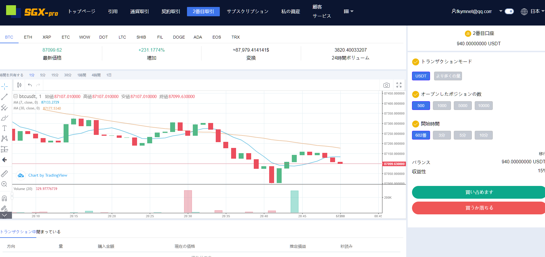Click the TradingView cloud logo icon
Image resolution: width=545 pixels, height=257 pixels.
(21, 175)
